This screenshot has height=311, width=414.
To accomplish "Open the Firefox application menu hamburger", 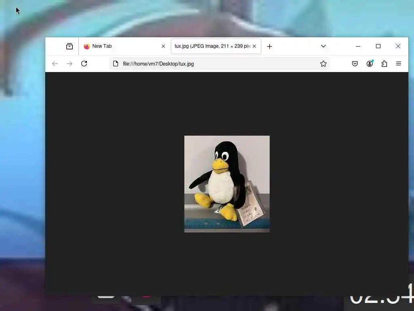I will 399,64.
